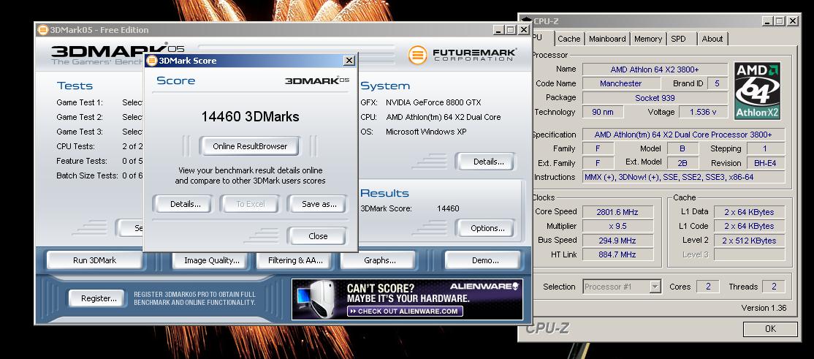
Task: Minimize the 3DMark05 window
Action: (x=498, y=30)
